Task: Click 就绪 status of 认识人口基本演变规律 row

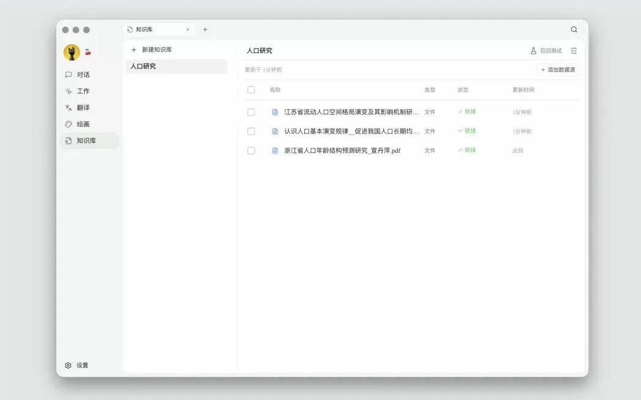Action: point(467,131)
